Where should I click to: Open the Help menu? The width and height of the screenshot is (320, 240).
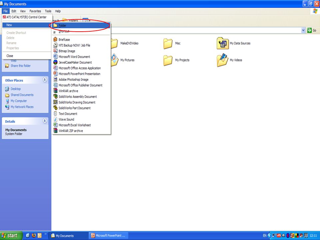point(58,11)
